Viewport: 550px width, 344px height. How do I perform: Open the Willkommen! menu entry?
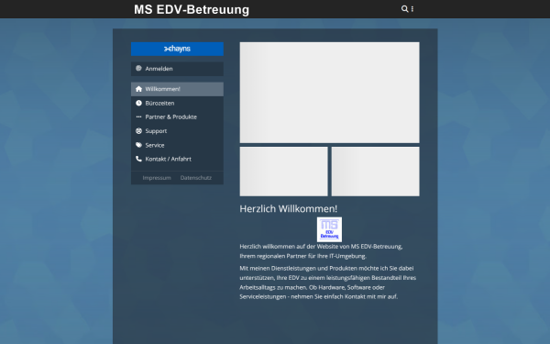[x=177, y=89]
